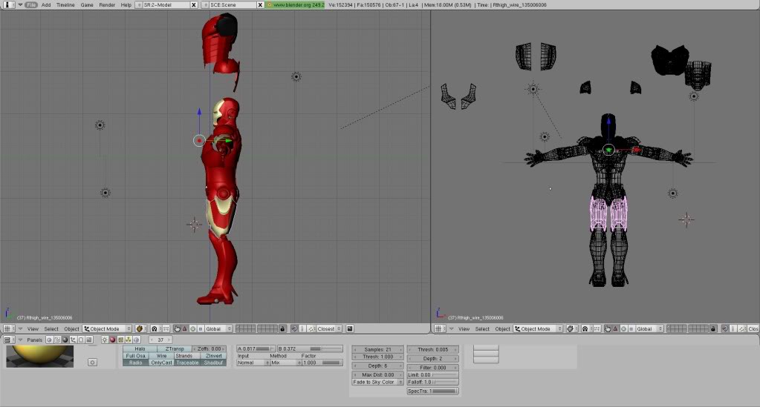This screenshot has height=407, width=760.
Task: Click left viewport pivot point icon
Action: click(x=155, y=328)
